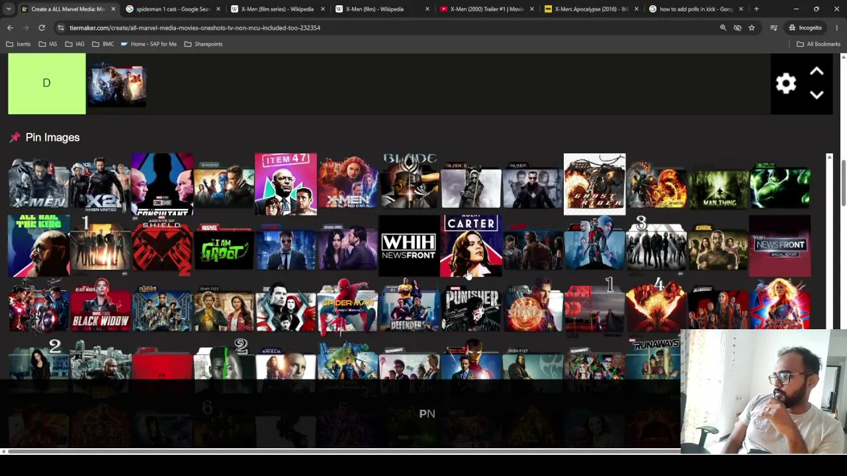Select the Newsfront Special Report image

pos(780,246)
